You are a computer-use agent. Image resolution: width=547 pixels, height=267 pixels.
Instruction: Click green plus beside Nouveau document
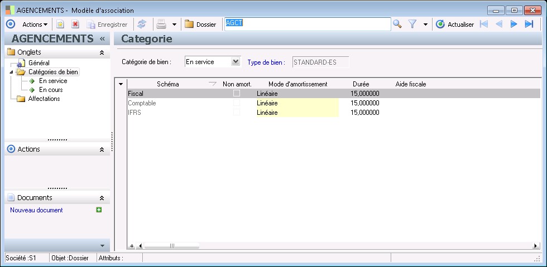[99, 210]
